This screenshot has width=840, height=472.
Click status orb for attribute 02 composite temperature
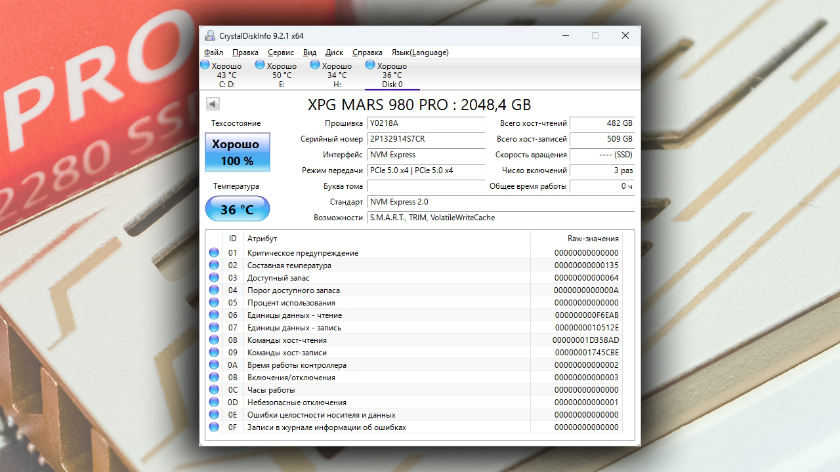click(214, 265)
